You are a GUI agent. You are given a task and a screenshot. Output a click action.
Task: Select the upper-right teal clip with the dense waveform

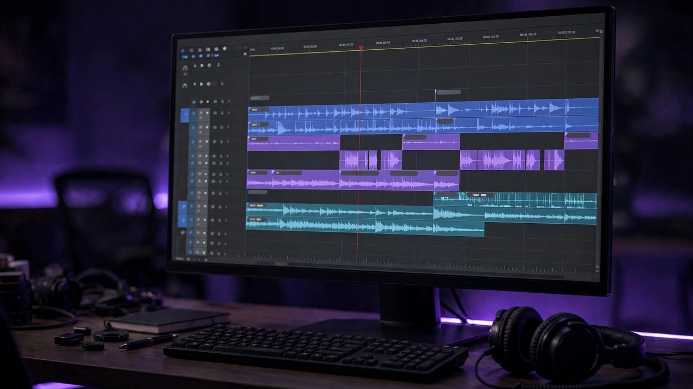515,200
